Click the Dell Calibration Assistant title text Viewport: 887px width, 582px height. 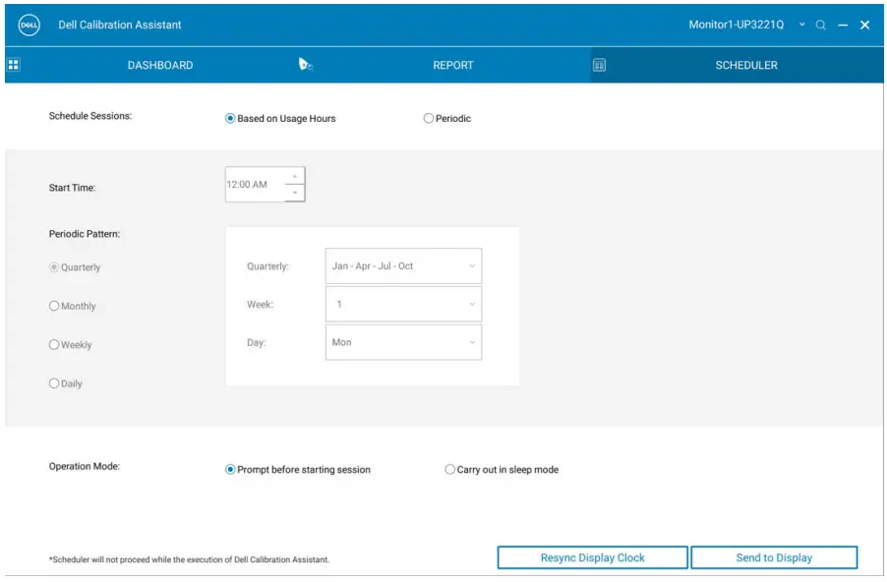(x=119, y=25)
